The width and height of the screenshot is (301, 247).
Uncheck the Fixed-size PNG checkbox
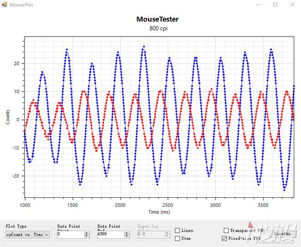(224, 238)
